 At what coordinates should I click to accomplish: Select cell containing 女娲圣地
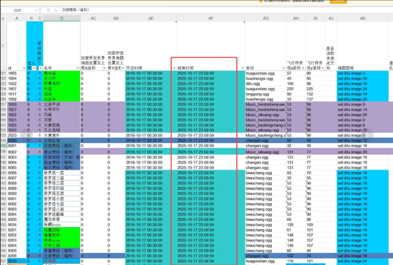click(x=61, y=141)
